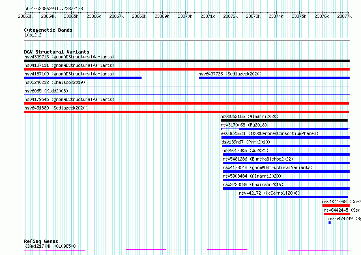Click nsv5481286 (ByrskaBishop2022) label
This screenshot has width=361, height=255.
click(x=258, y=159)
